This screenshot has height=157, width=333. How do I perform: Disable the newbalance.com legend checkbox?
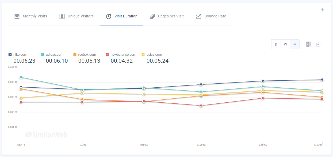pyautogui.click(x=107, y=55)
